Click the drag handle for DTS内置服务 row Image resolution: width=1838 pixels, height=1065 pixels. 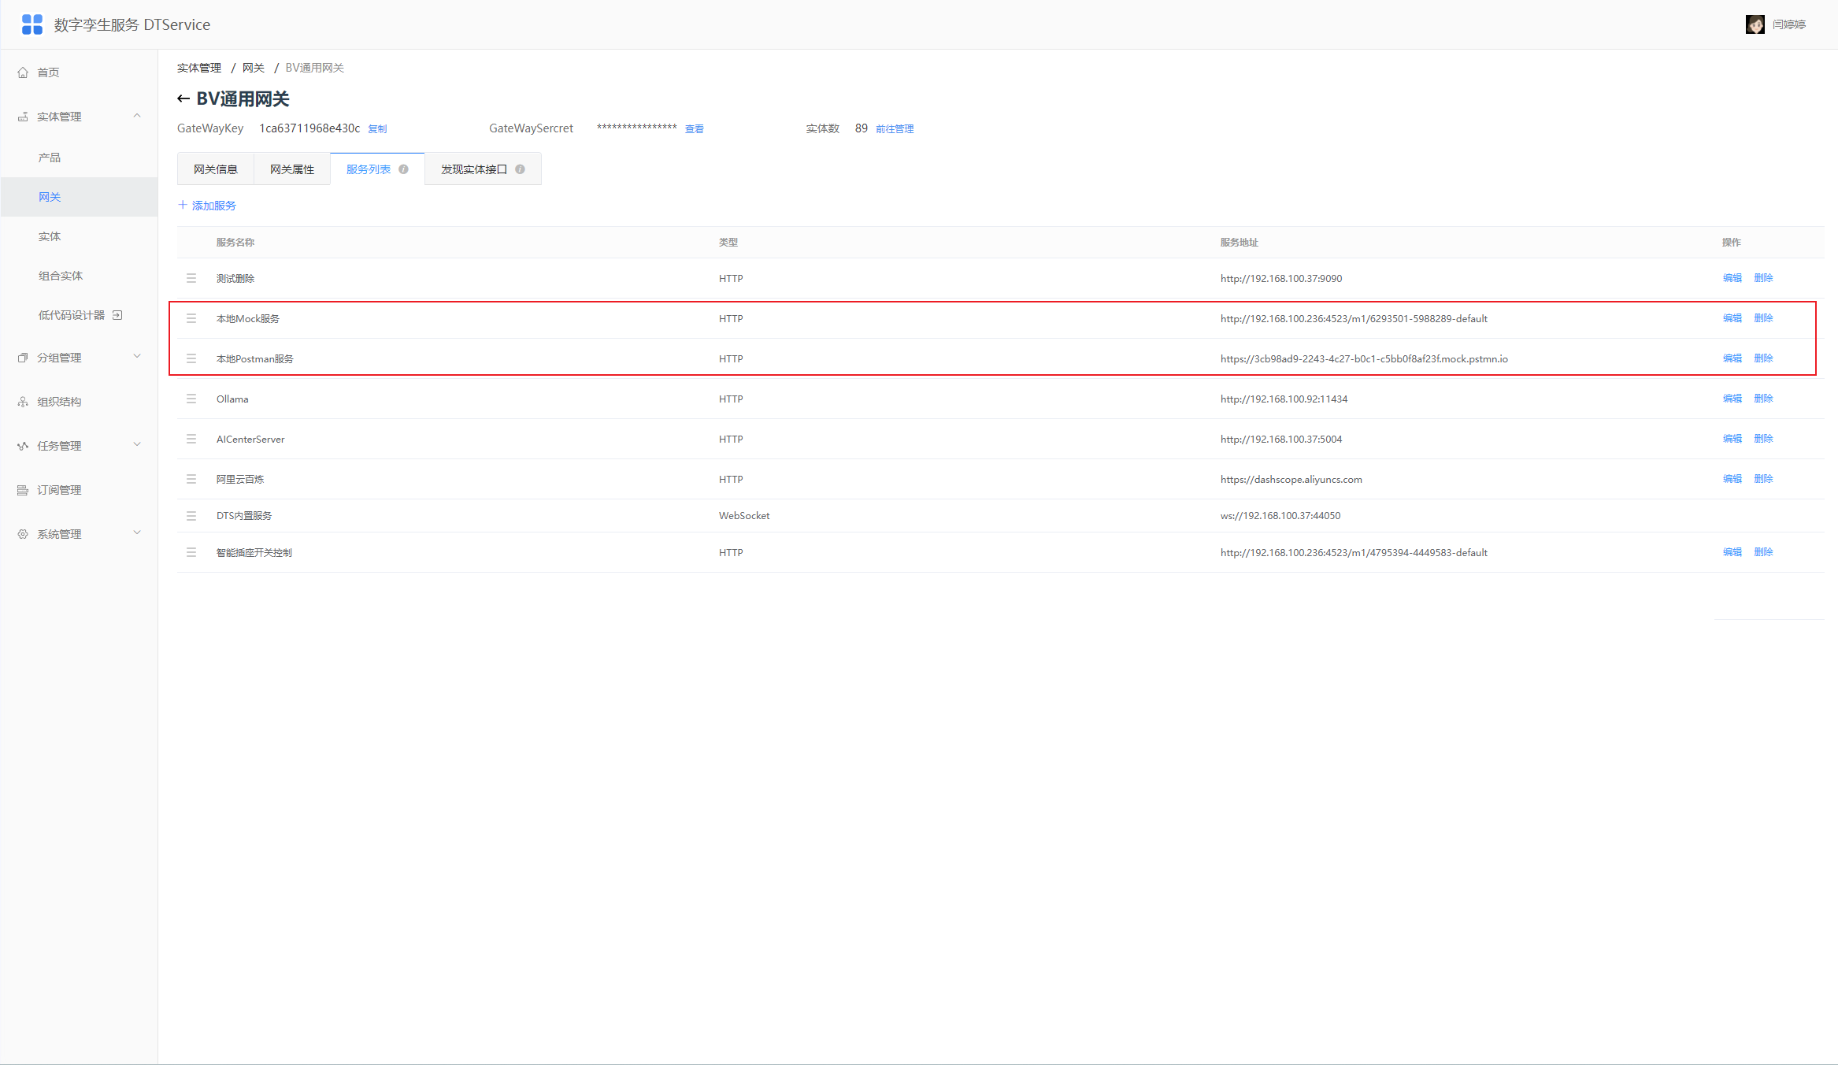(191, 516)
